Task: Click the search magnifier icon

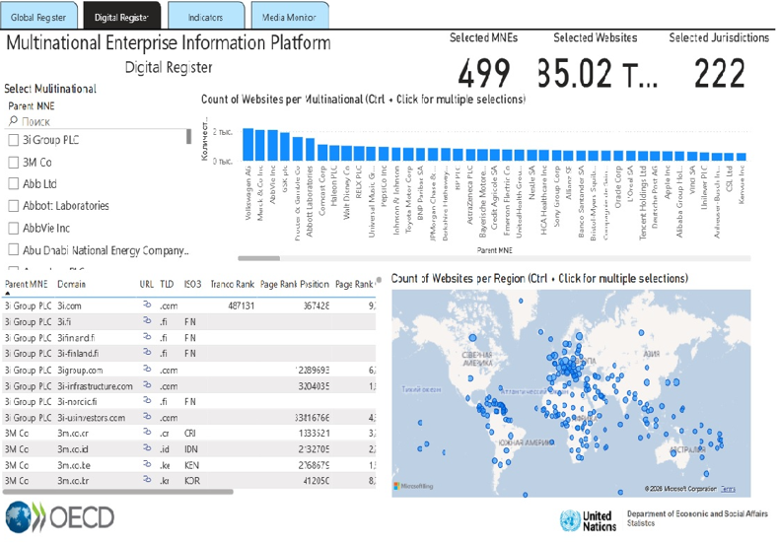Action: point(14,120)
